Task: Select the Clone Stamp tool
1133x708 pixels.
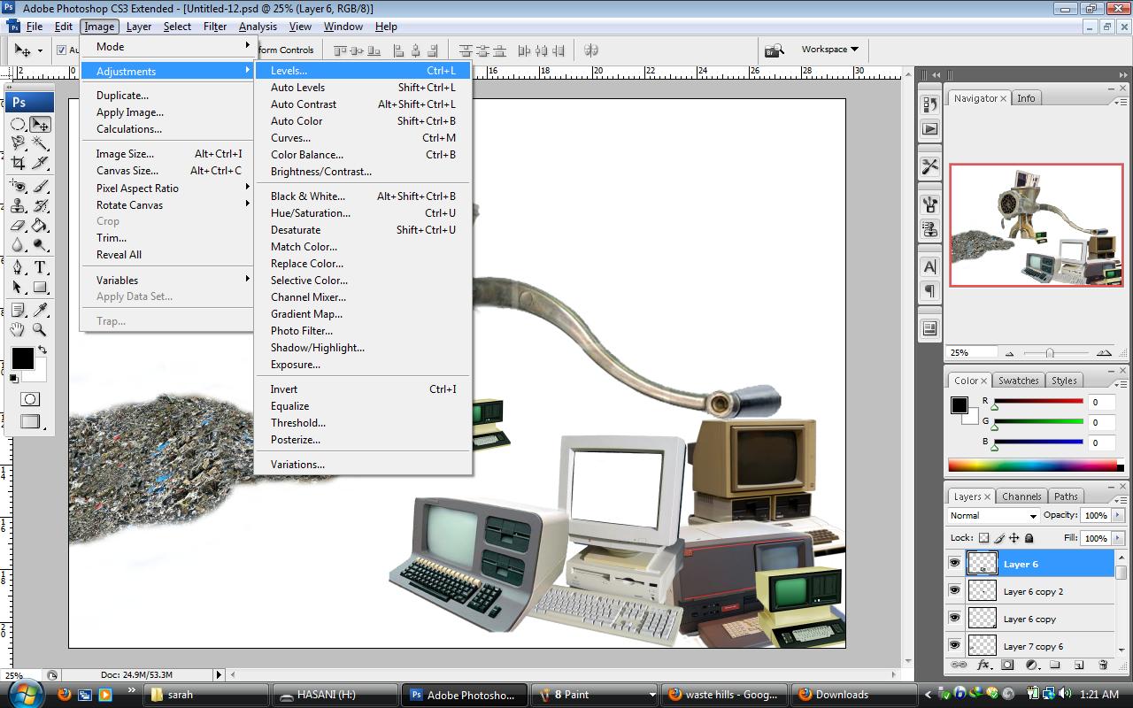Action: tap(19, 206)
